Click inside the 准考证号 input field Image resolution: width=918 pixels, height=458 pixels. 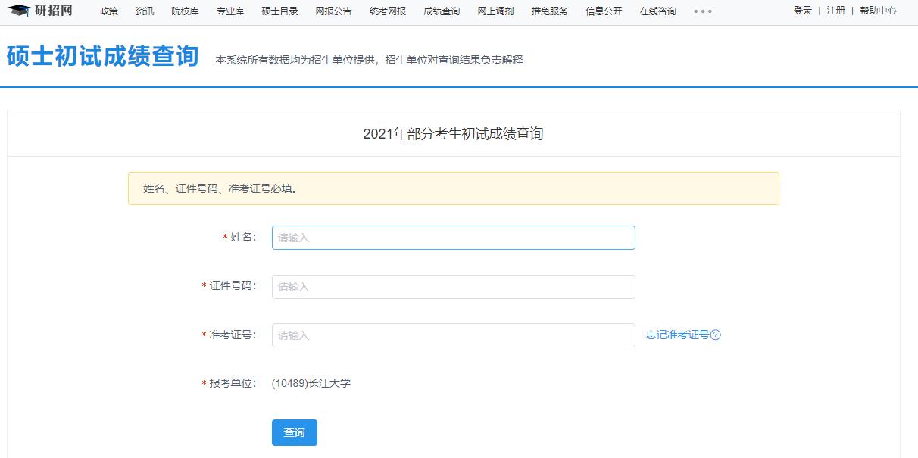(453, 335)
